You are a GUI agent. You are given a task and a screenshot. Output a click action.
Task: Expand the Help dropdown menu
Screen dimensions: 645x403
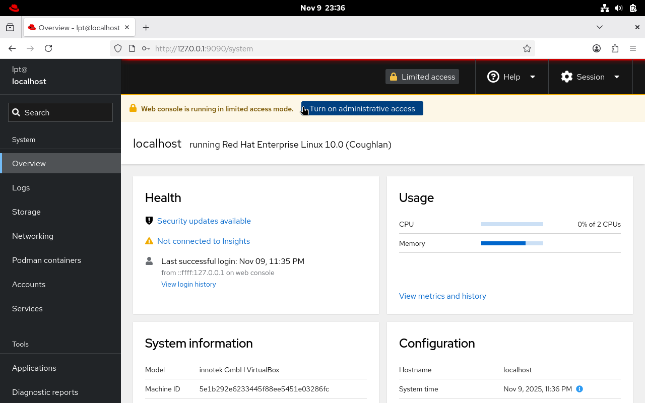[511, 77]
